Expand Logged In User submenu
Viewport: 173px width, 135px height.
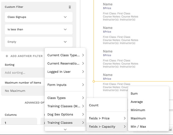point(65,72)
